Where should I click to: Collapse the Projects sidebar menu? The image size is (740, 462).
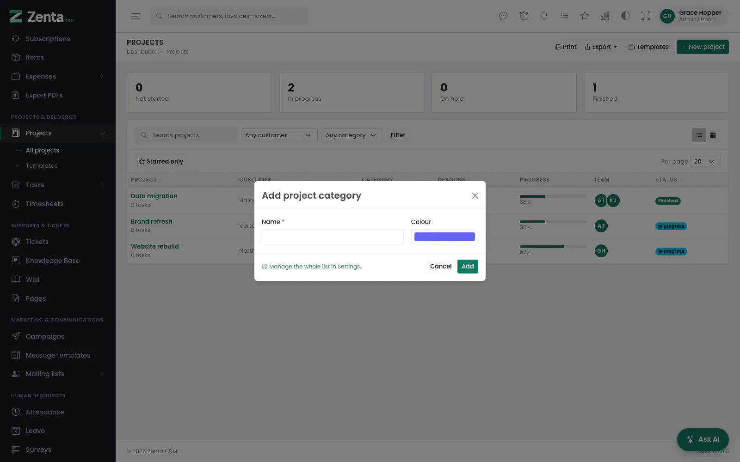[x=58, y=133]
